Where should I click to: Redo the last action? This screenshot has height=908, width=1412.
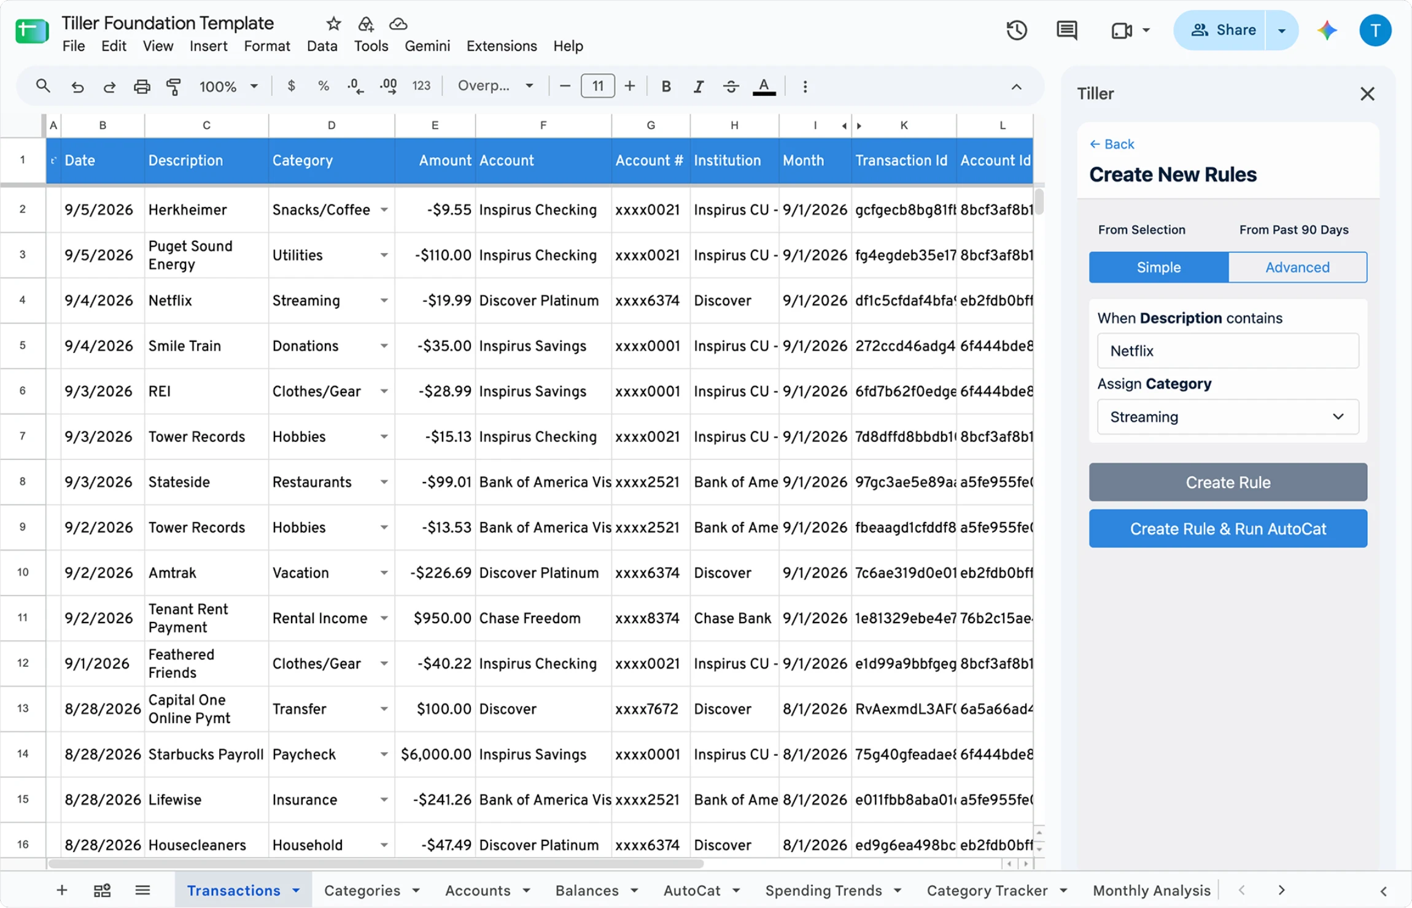click(x=109, y=87)
